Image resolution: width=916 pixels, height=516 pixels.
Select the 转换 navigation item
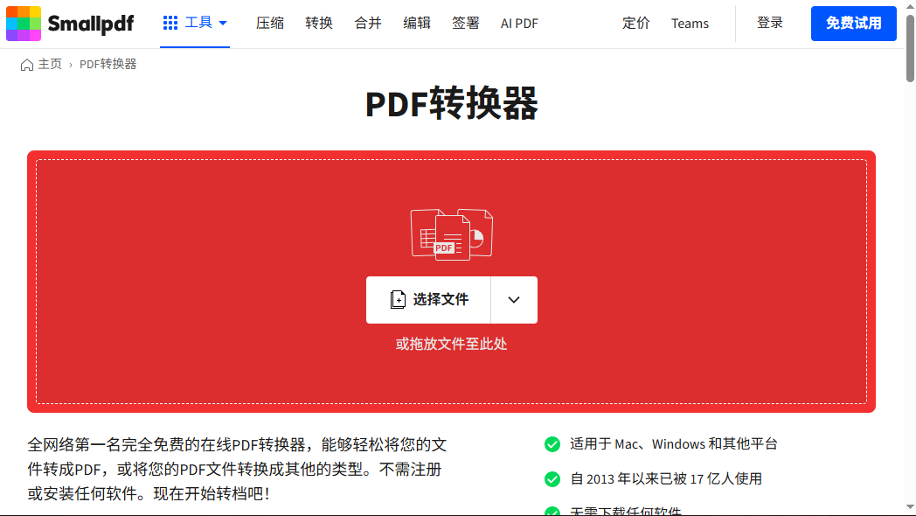coord(319,24)
